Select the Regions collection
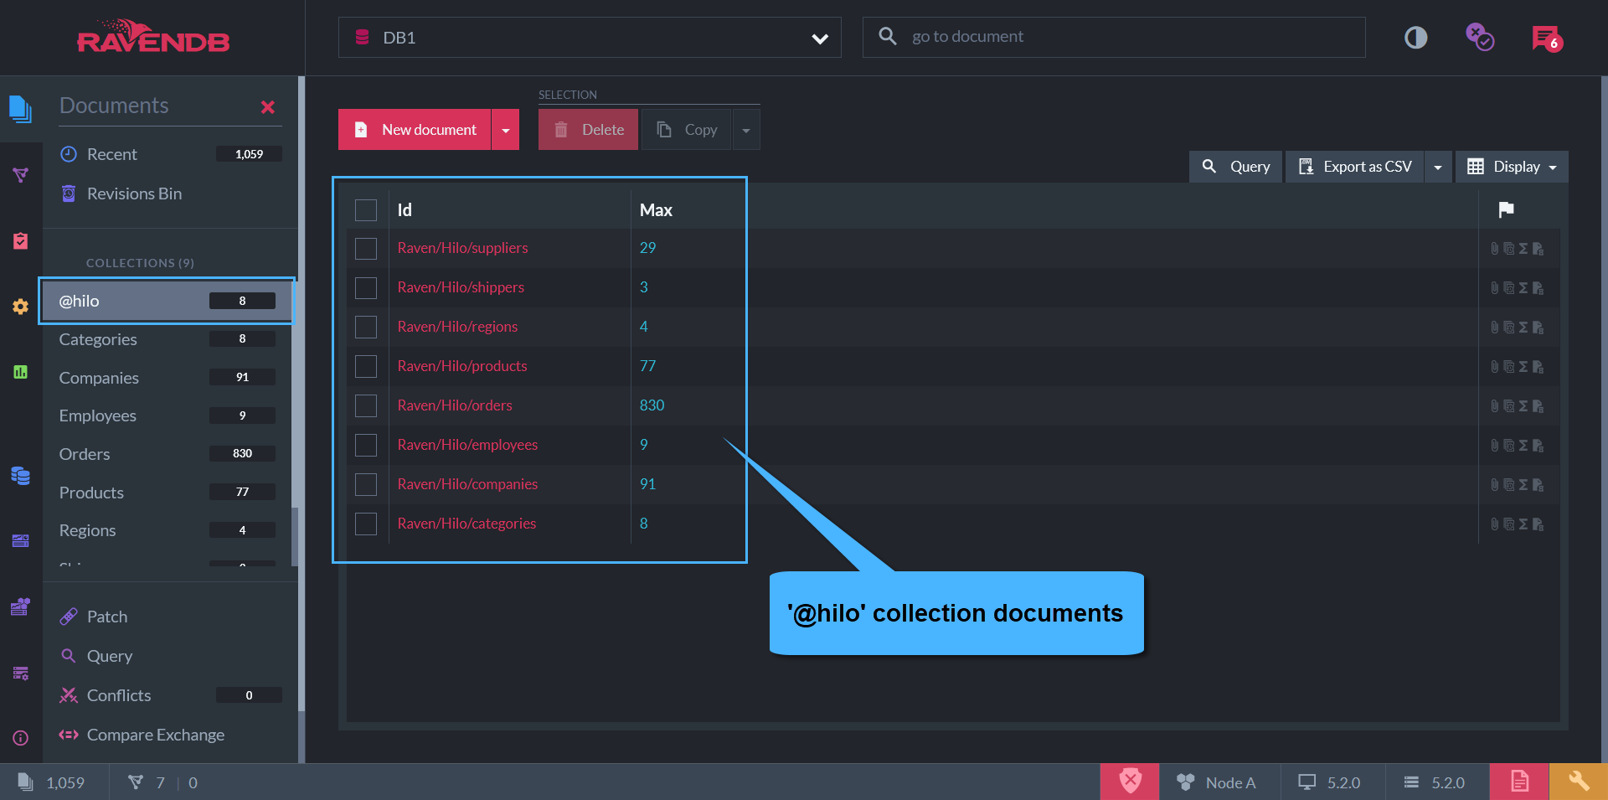Image resolution: width=1608 pixels, height=800 pixels. 167,530
